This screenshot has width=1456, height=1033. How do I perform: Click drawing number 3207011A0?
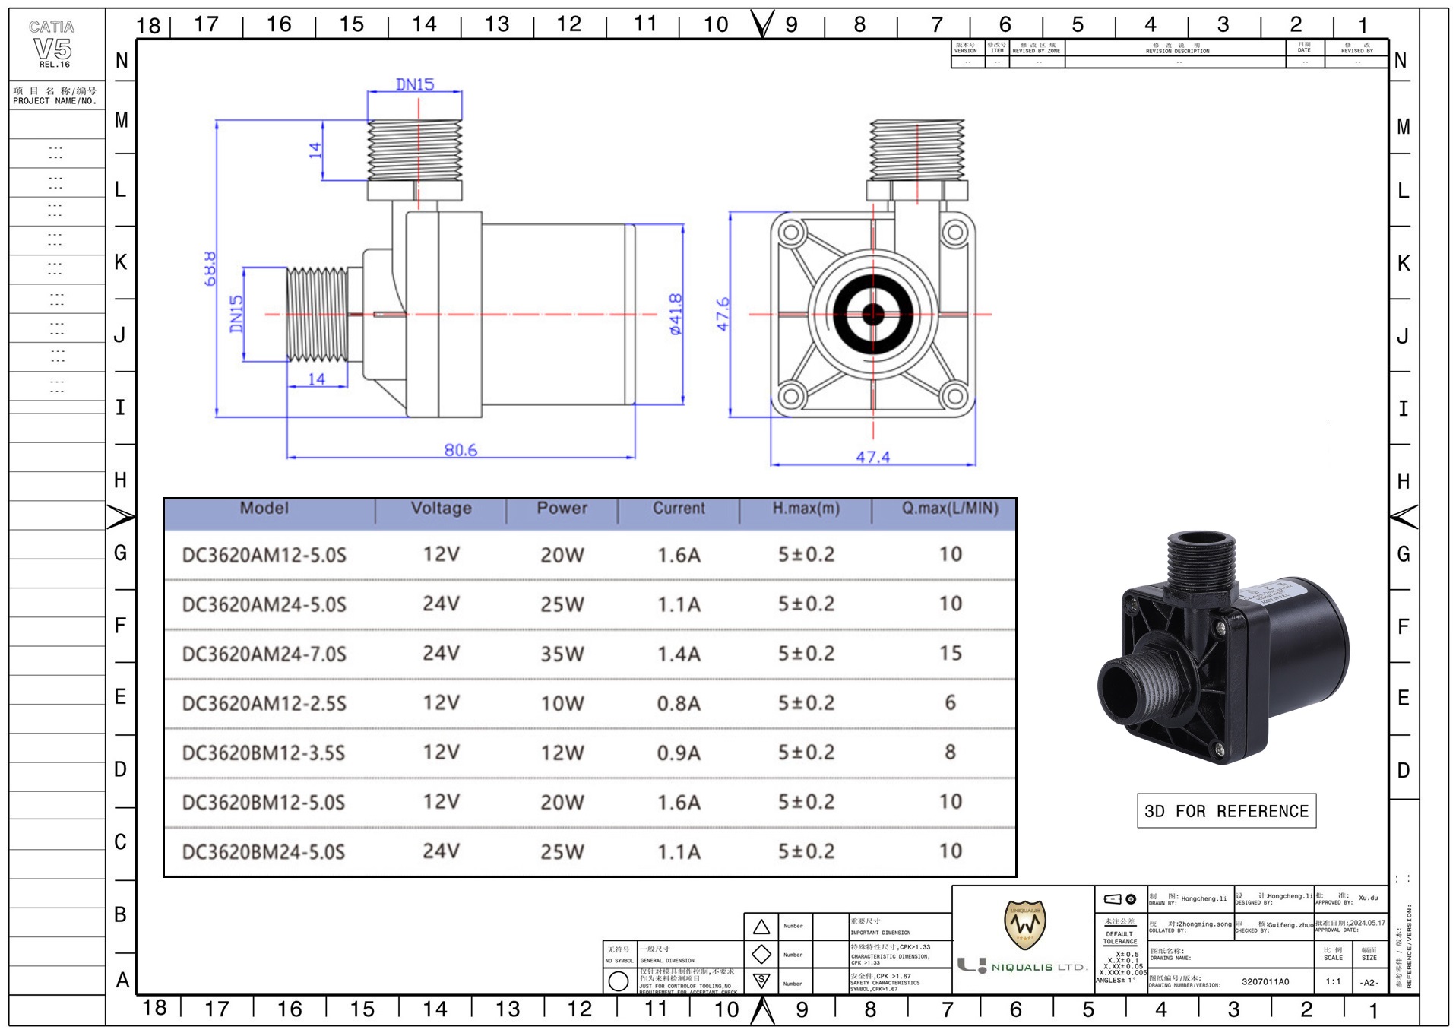pyautogui.click(x=1265, y=981)
